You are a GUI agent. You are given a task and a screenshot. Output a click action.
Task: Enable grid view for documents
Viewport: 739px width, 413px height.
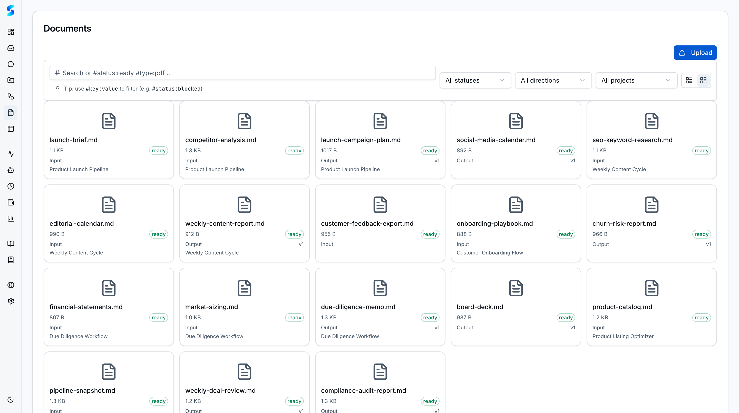703,80
